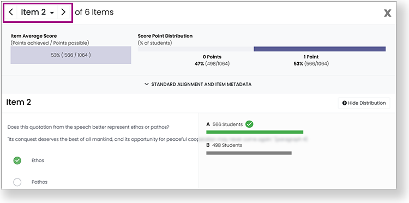This screenshot has width=409, height=203.
Task: Click the dropdown caret beside Item 2
Action: 52,13
